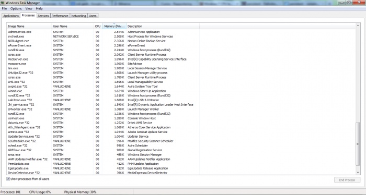Screen dimensions: 366x195
Task: Click the Adobe Acrobat Update Service description
Action: pyautogui.click(x=147, y=132)
